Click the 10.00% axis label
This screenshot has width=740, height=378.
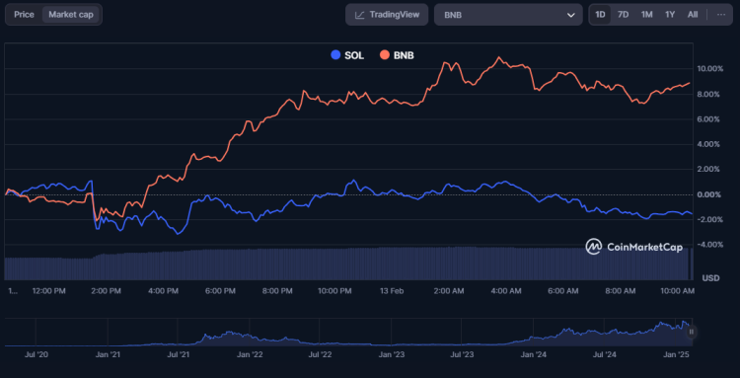coord(709,69)
